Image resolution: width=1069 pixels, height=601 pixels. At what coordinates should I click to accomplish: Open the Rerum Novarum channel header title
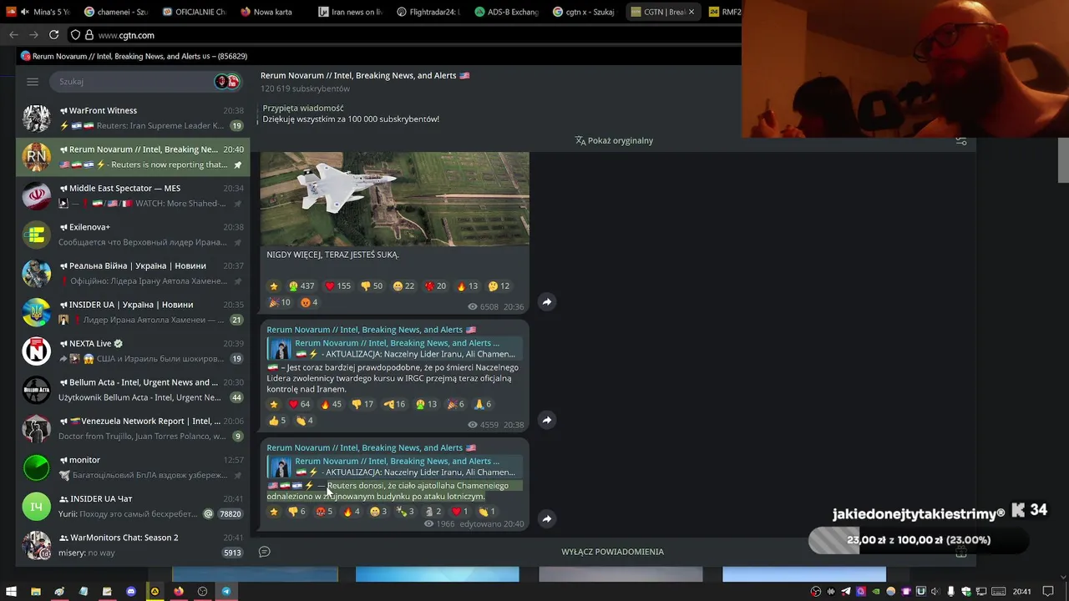pyautogui.click(x=365, y=75)
